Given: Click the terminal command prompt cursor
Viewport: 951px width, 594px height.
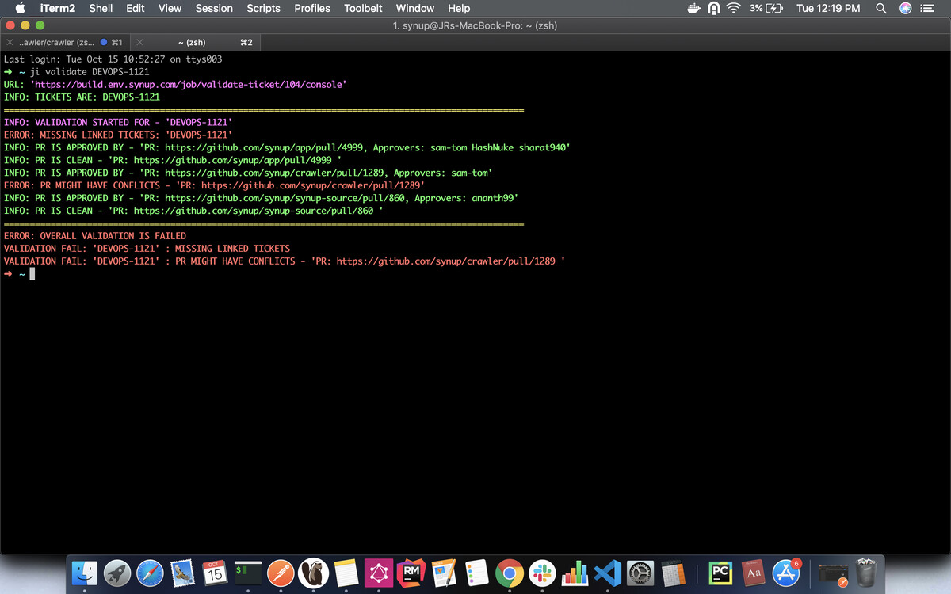Looking at the screenshot, I should click(32, 274).
